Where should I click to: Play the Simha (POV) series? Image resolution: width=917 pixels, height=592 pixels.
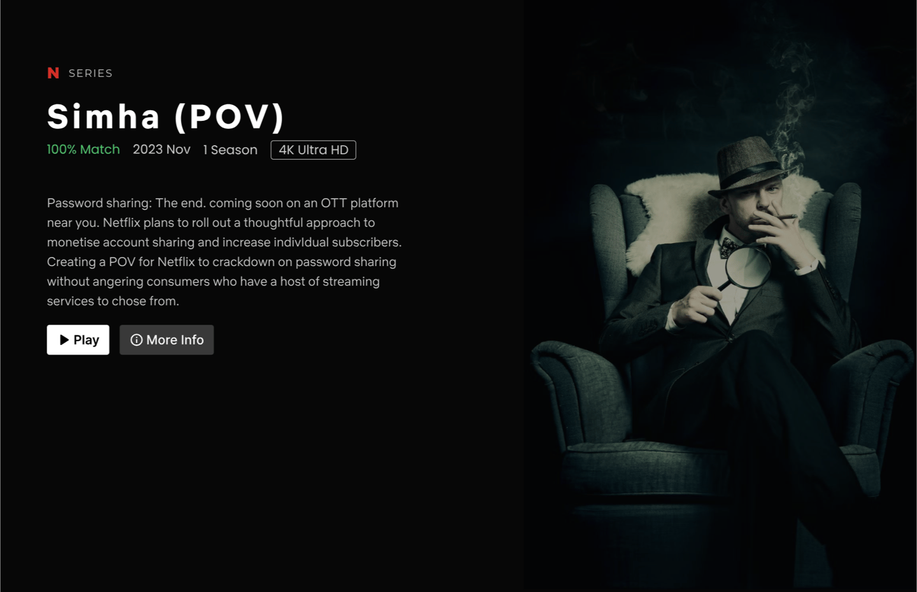[78, 340]
